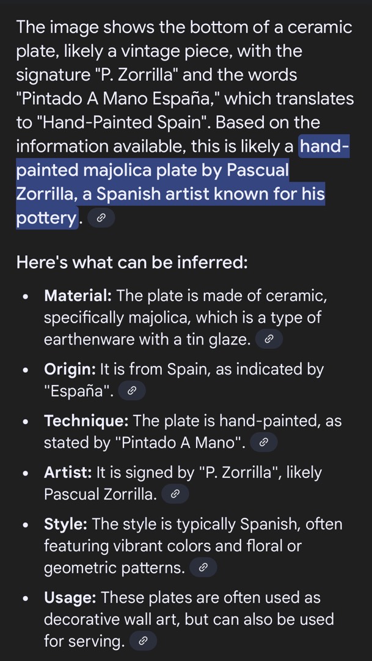Click the bold "Material:" label
Viewport: 372px width, 661px height.
[x=78, y=296]
